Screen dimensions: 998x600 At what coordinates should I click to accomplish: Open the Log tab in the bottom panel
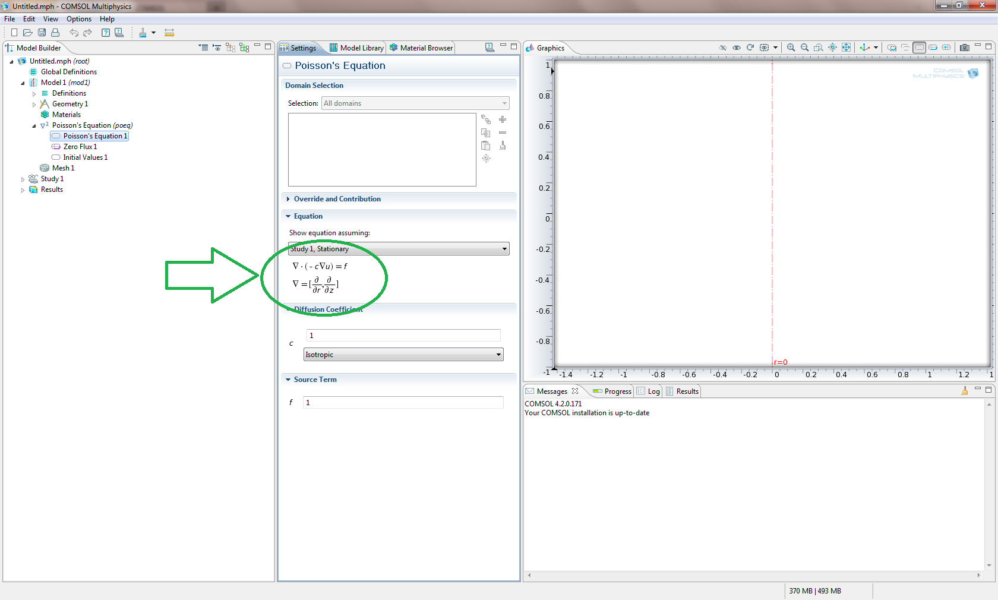(653, 391)
